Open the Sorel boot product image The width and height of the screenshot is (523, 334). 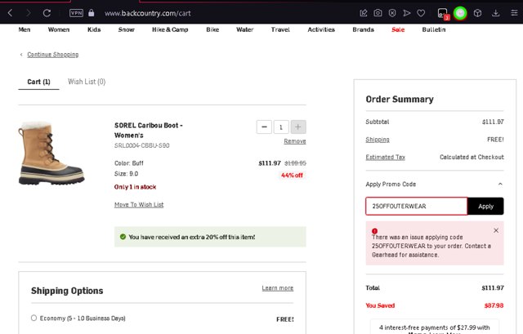coord(51,154)
